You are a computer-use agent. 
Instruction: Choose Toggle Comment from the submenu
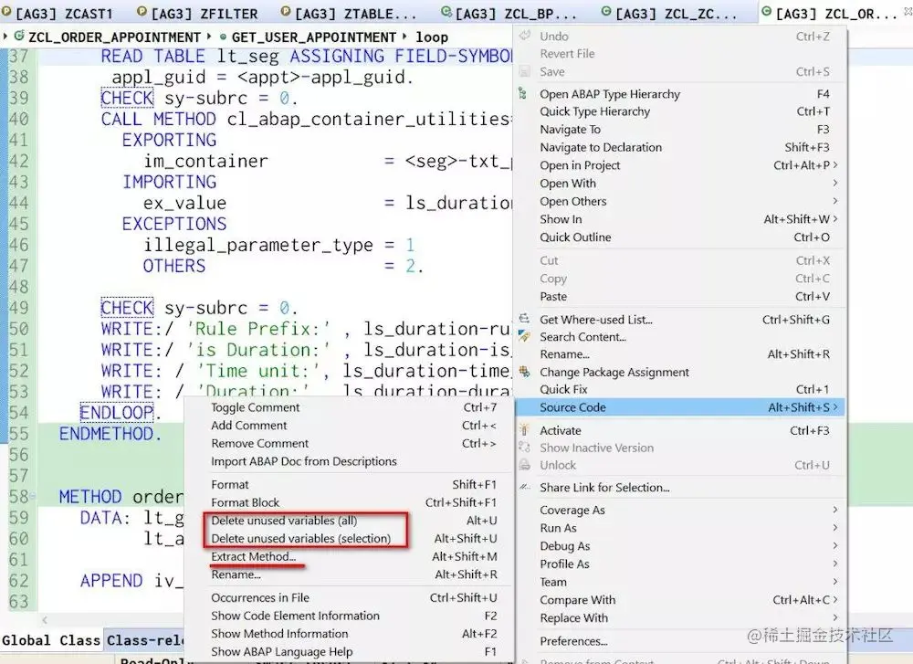[349, 407]
